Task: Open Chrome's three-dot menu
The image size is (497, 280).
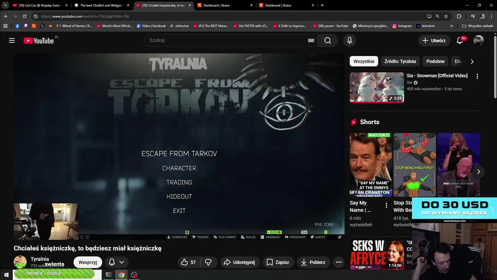Action: (x=492, y=16)
